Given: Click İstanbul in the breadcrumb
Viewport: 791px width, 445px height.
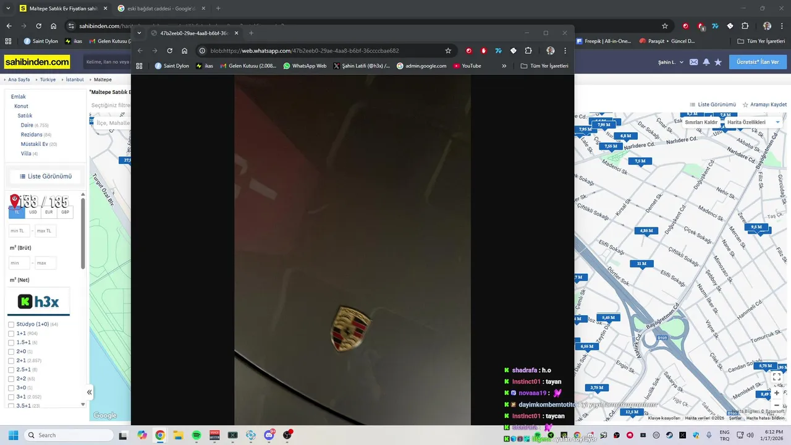Looking at the screenshot, I should pos(75,80).
